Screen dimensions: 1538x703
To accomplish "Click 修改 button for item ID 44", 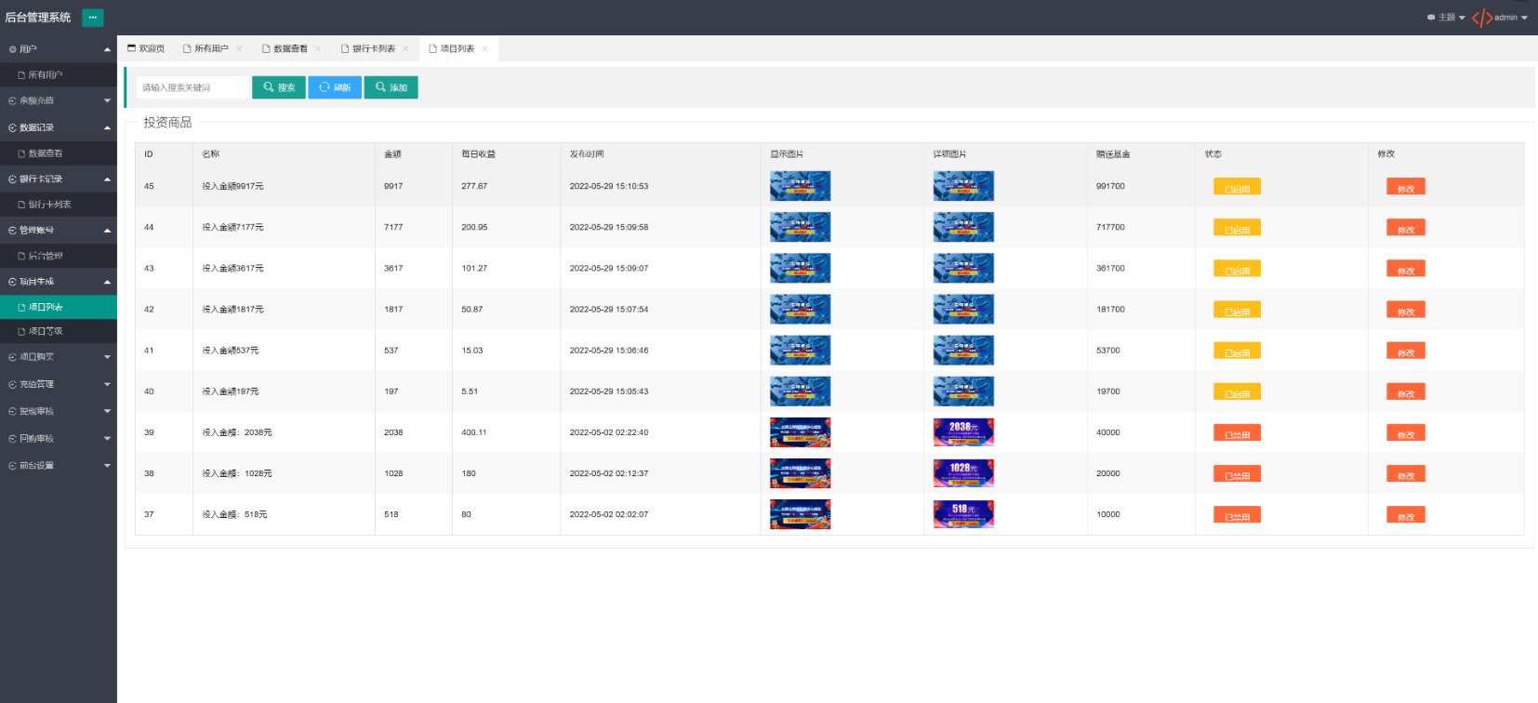I will click(x=1405, y=228).
